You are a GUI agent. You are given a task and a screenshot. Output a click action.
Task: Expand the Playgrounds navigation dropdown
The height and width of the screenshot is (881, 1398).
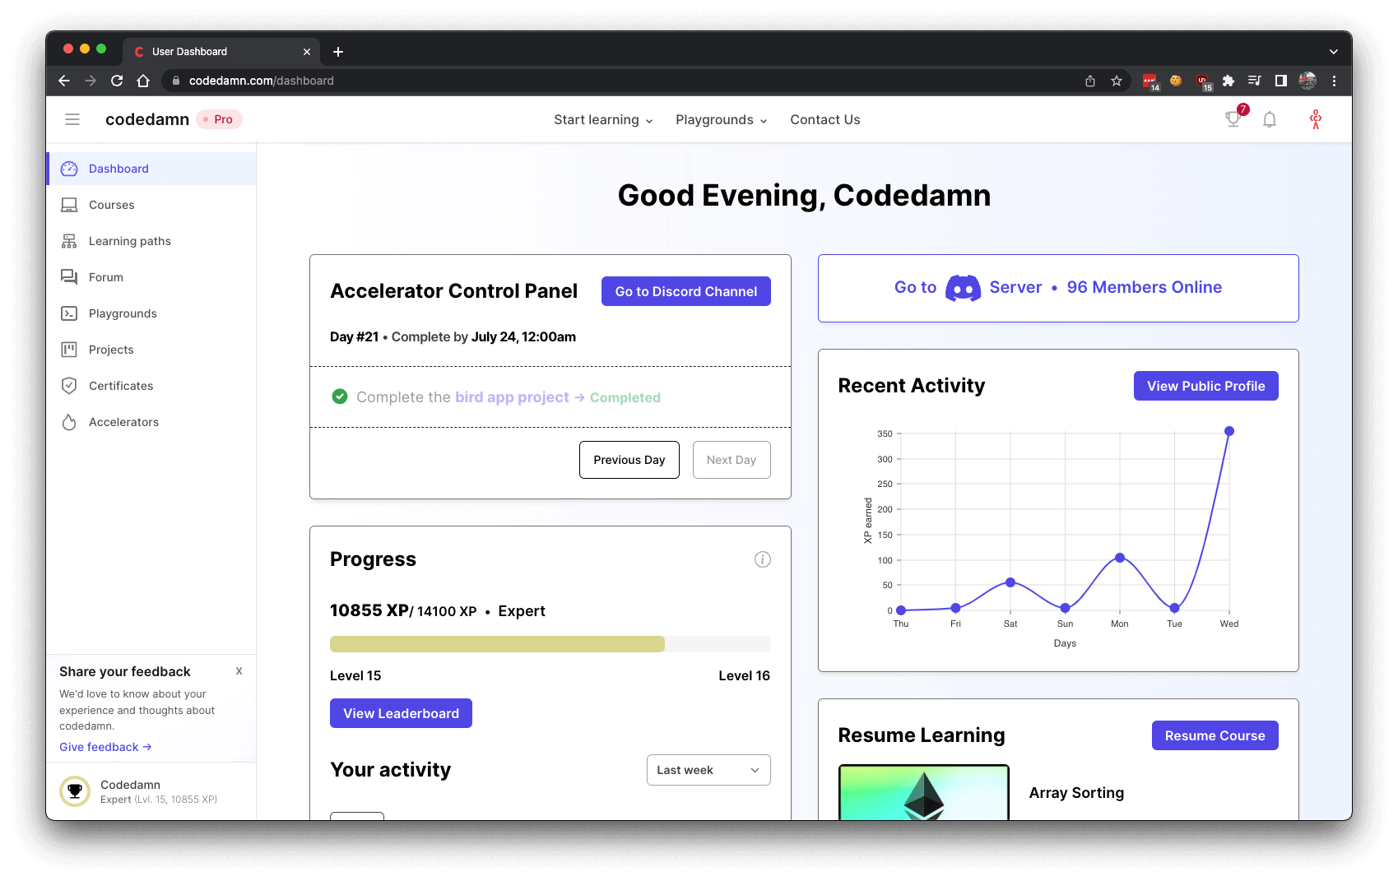pyautogui.click(x=721, y=120)
